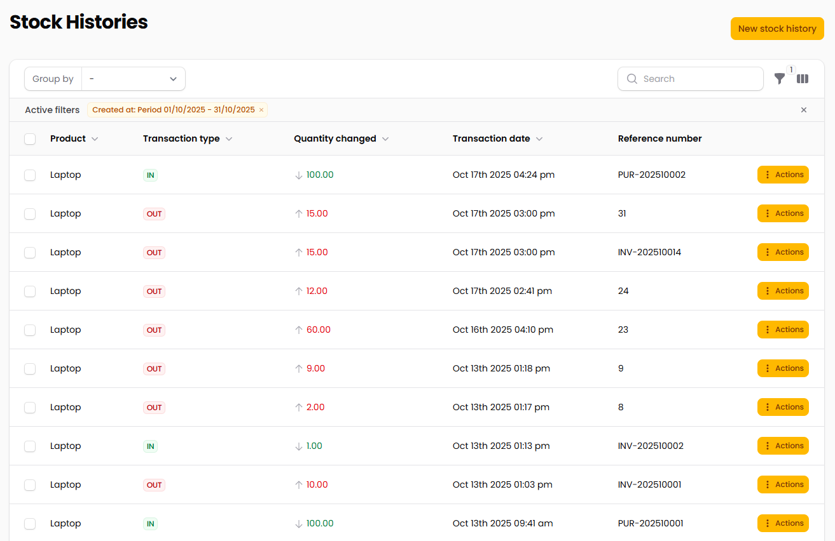Open Actions for the PUR-202510001 row
The image size is (835, 541).
point(783,523)
